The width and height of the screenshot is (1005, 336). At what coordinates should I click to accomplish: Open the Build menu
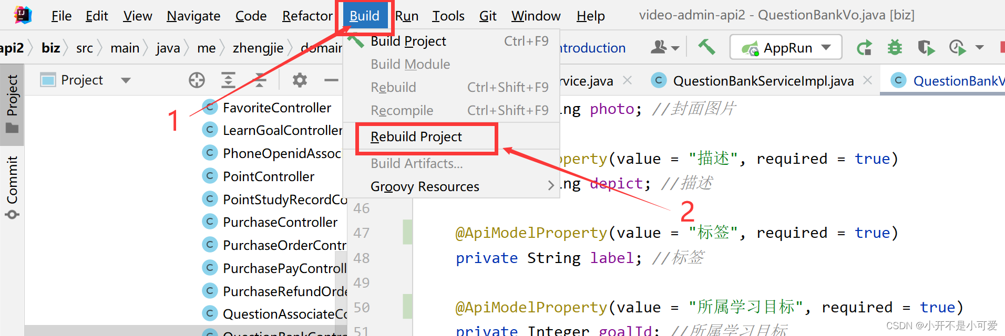click(364, 15)
